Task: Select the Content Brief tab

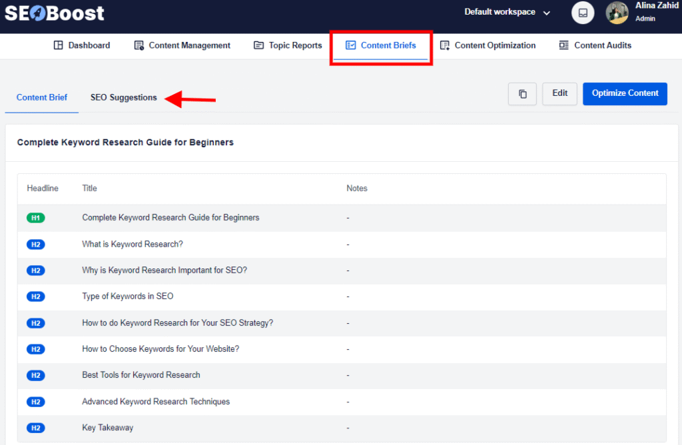Action: pos(41,97)
